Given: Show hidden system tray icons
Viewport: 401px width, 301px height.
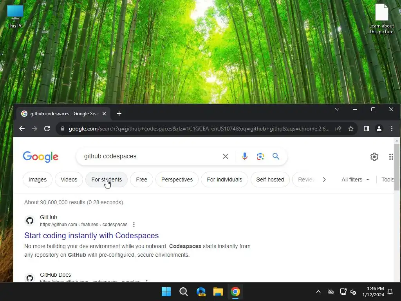Looking at the screenshot, I should 318,292.
